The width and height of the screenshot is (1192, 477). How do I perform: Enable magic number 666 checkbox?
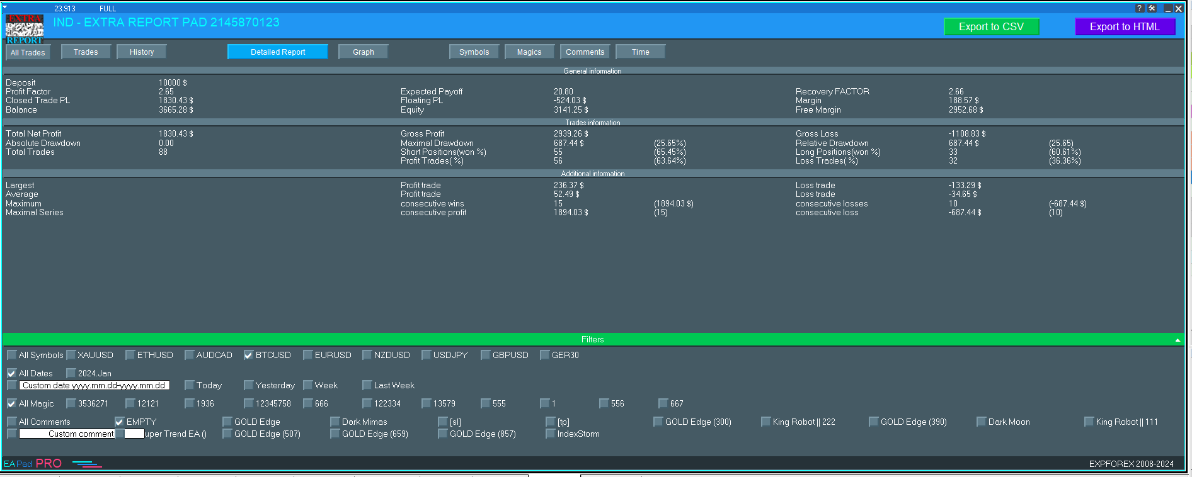307,403
